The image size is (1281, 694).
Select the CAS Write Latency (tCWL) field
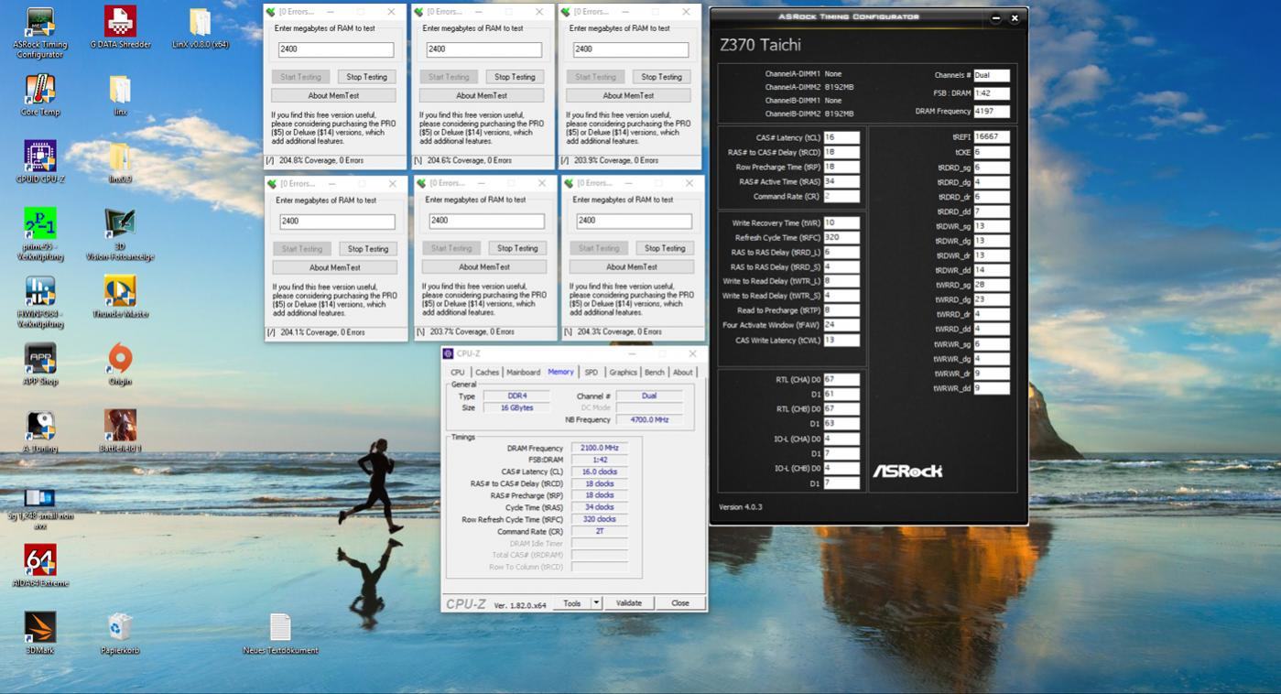841,340
